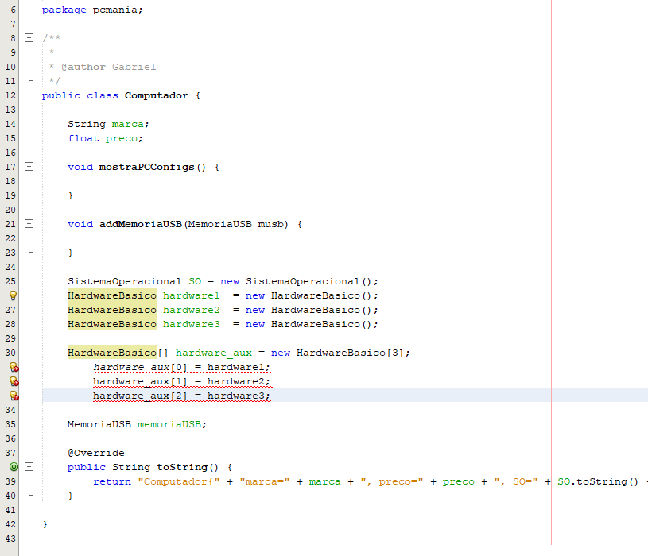Collapse the mostraPCConfigs method fold

29,167
